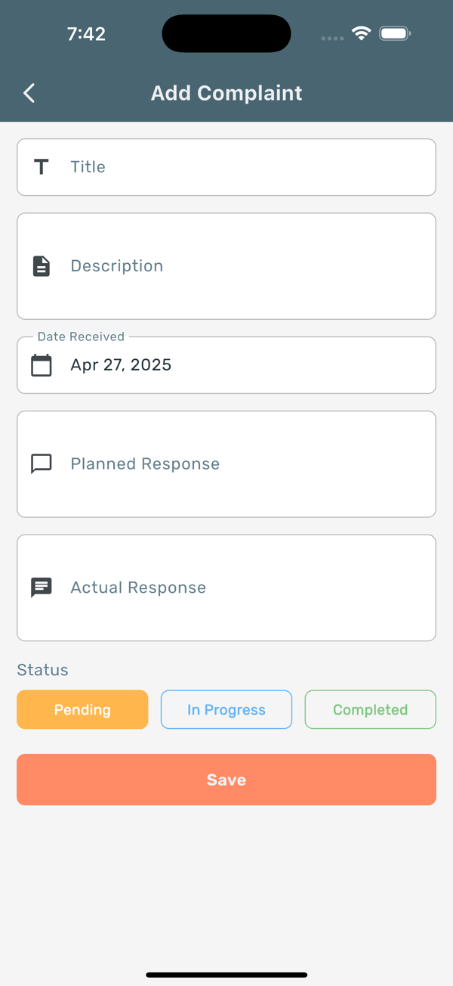The width and height of the screenshot is (453, 986).
Task: Open the calendar icon for Date Received
Action: [x=42, y=365]
